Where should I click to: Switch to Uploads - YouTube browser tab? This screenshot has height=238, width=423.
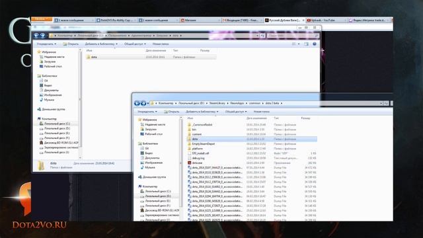[327, 20]
